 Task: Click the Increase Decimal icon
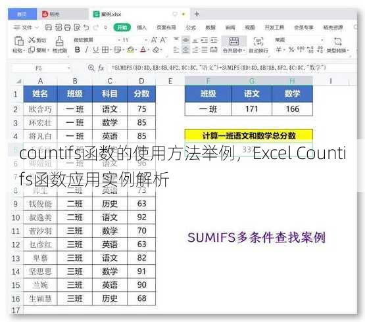pos(310,49)
